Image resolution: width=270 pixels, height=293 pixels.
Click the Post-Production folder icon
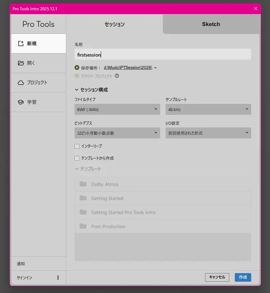tap(83, 226)
